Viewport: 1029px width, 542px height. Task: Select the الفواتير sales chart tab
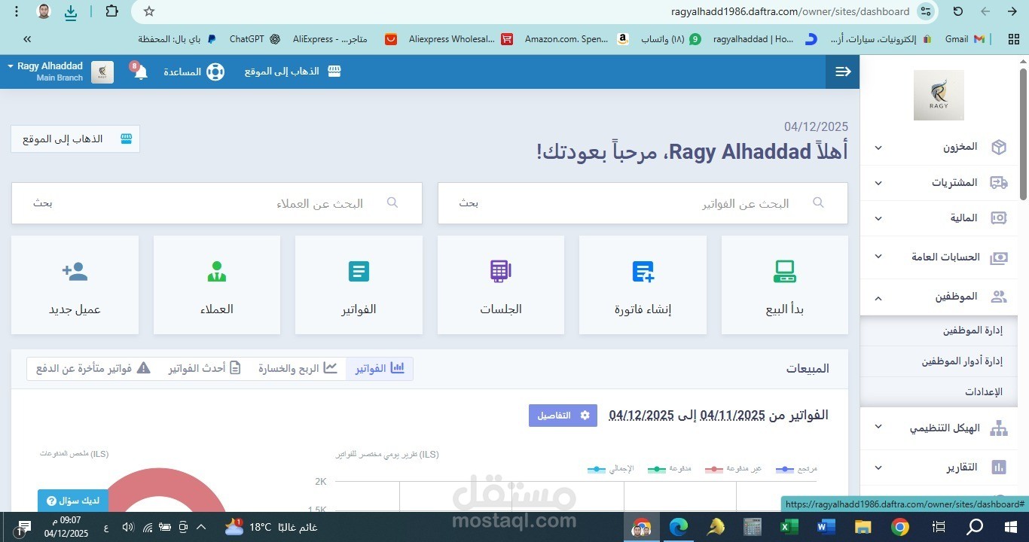380,368
